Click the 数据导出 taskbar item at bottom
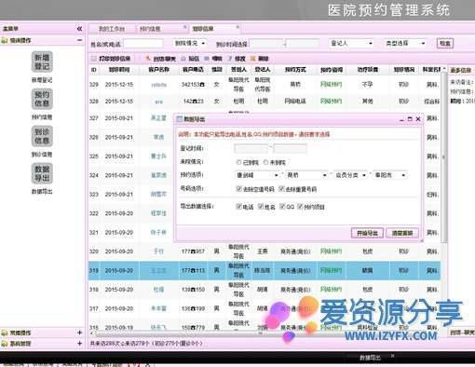Screen dimensions: 475x367 pyautogui.click(x=370, y=358)
